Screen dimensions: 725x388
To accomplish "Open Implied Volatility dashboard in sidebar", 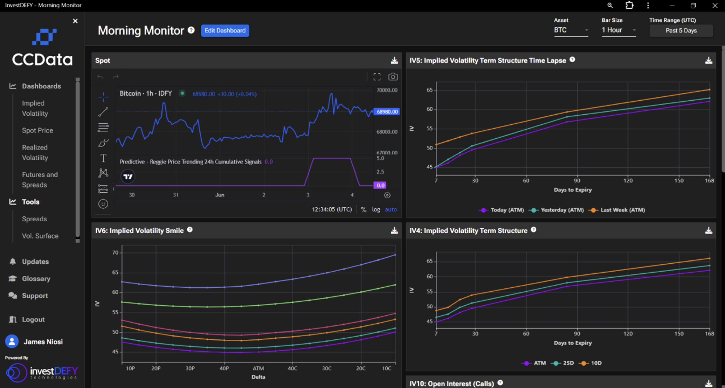I will [x=35, y=108].
